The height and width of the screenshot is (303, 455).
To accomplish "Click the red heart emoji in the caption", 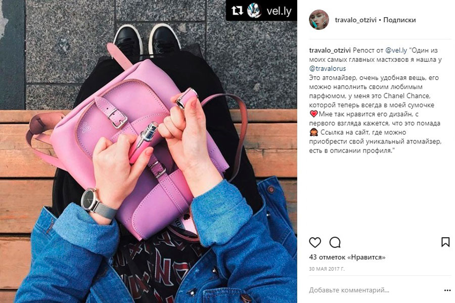I will (313, 114).
